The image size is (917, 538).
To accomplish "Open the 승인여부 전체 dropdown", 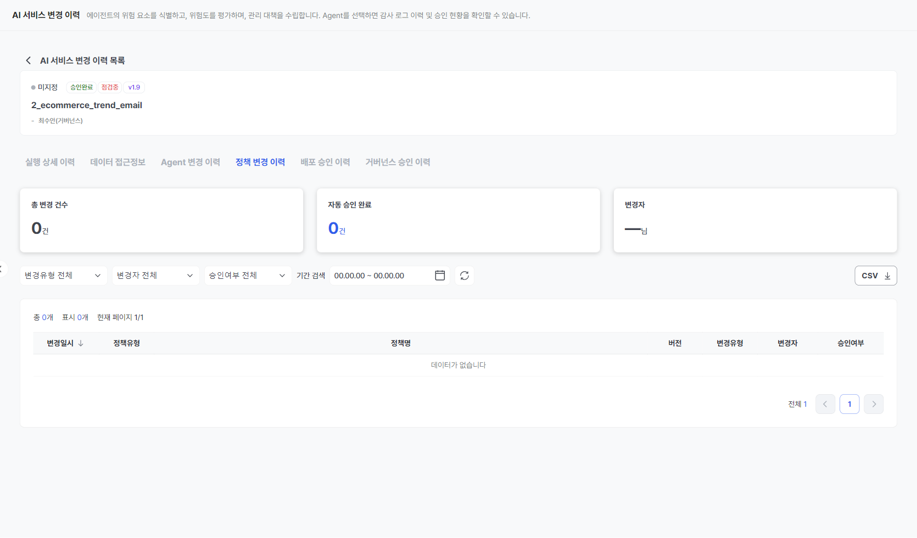I will [248, 276].
